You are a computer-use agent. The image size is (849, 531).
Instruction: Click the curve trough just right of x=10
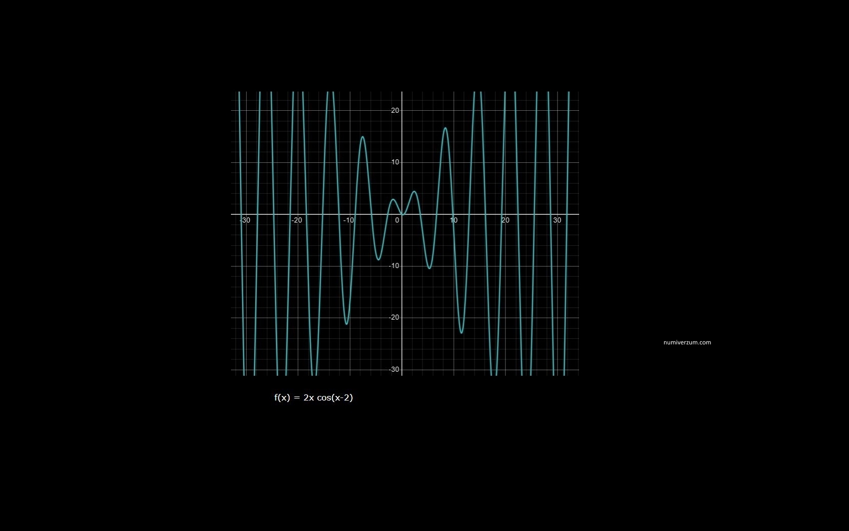click(x=461, y=332)
